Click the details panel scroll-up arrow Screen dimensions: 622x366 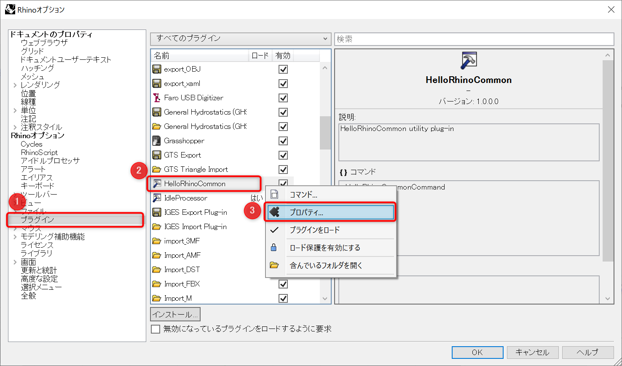point(608,55)
